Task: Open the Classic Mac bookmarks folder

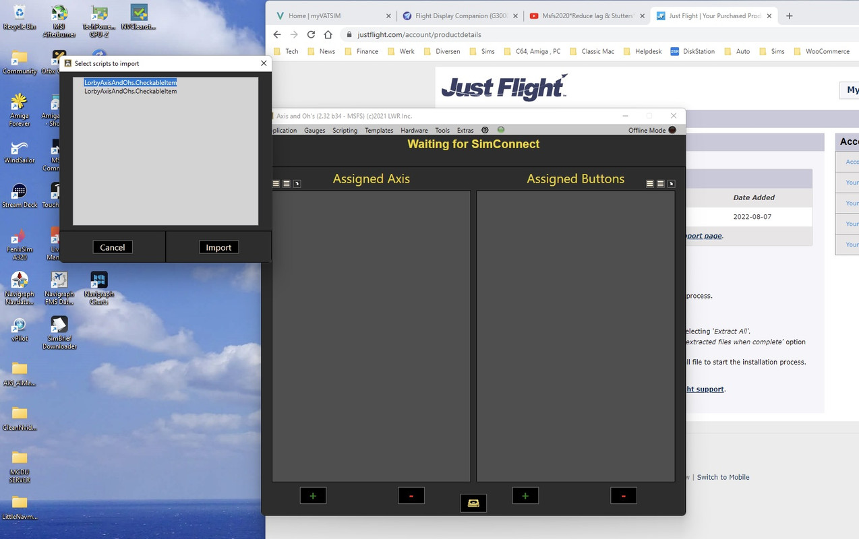Action: (x=591, y=51)
